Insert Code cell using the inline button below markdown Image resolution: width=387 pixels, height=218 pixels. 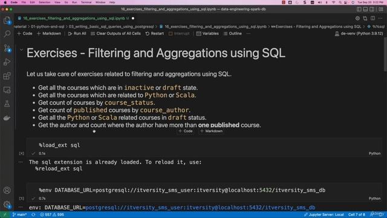coord(186,131)
